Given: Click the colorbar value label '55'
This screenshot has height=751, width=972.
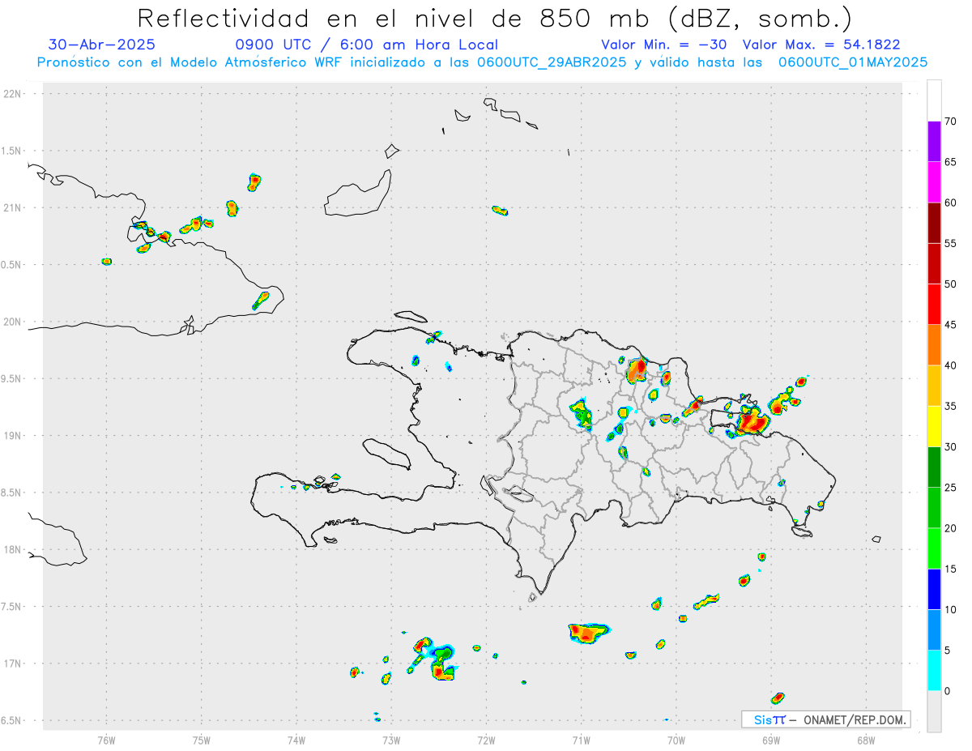Looking at the screenshot, I should click(x=950, y=244).
